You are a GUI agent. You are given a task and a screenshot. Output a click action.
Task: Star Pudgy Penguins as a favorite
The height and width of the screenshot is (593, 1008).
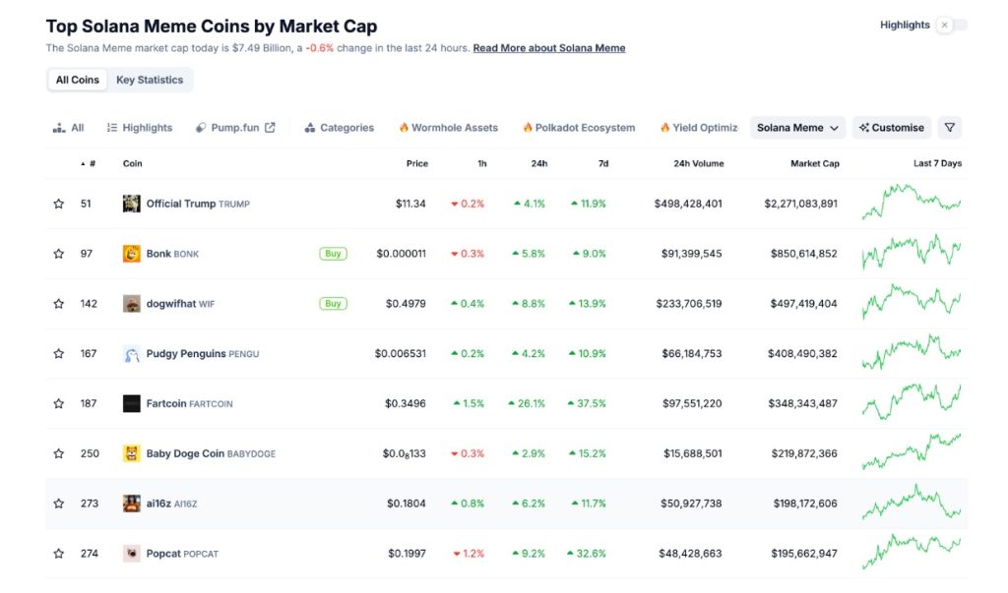coord(58,353)
